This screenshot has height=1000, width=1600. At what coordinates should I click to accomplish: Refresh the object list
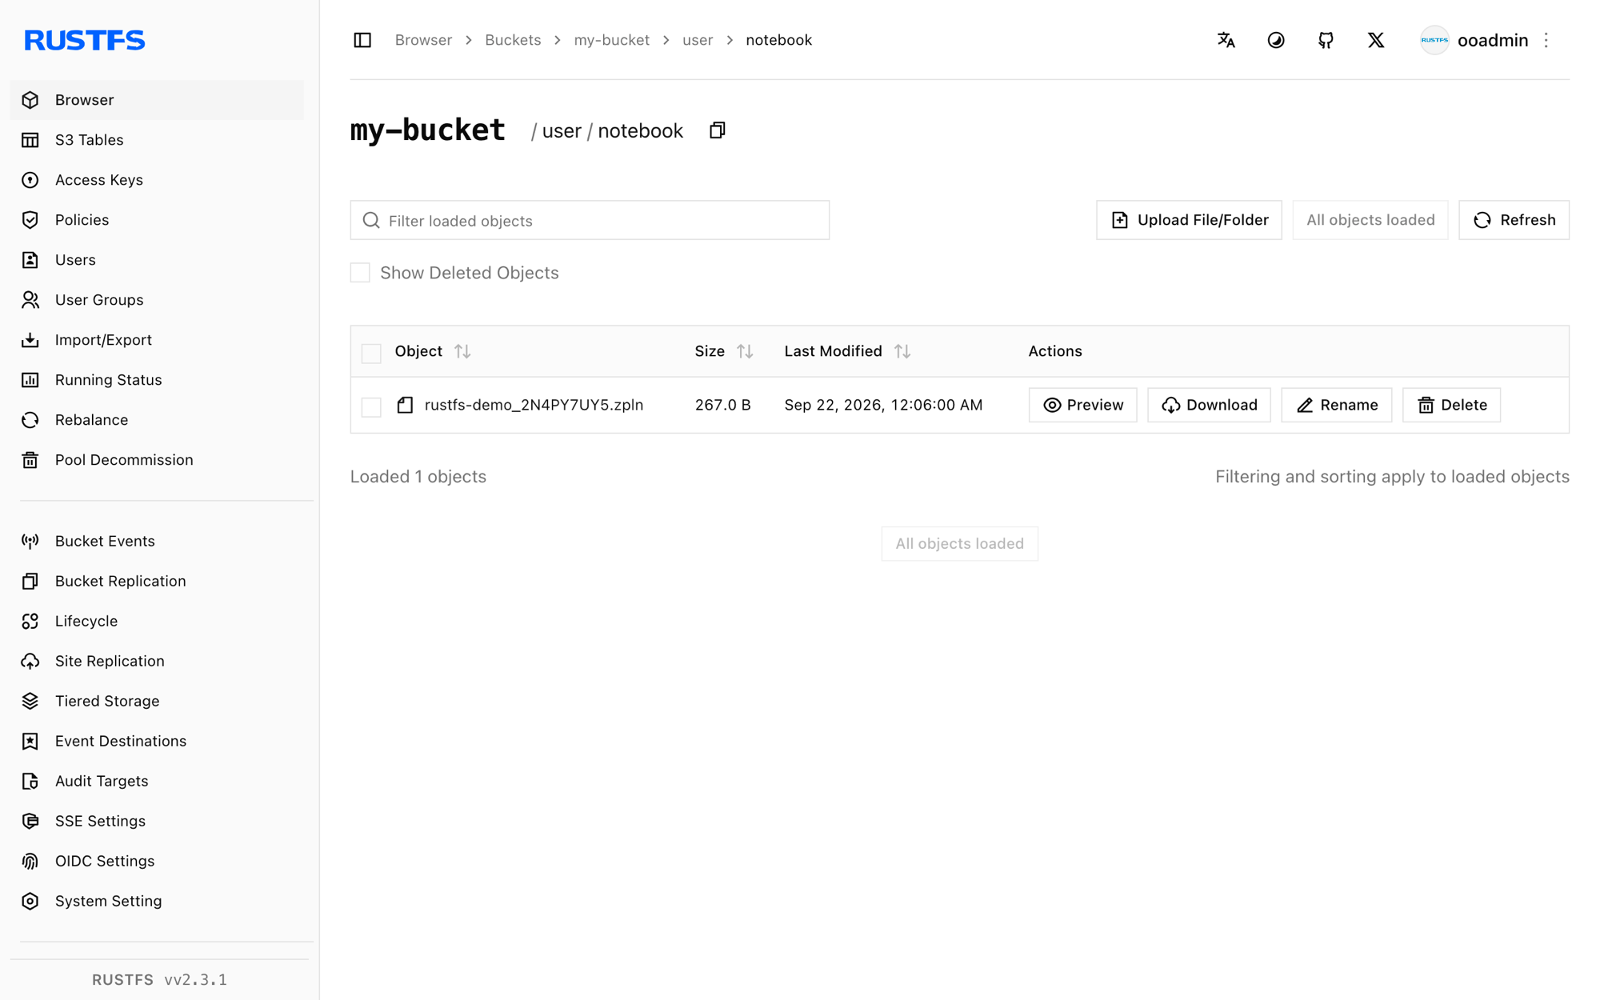(1514, 220)
